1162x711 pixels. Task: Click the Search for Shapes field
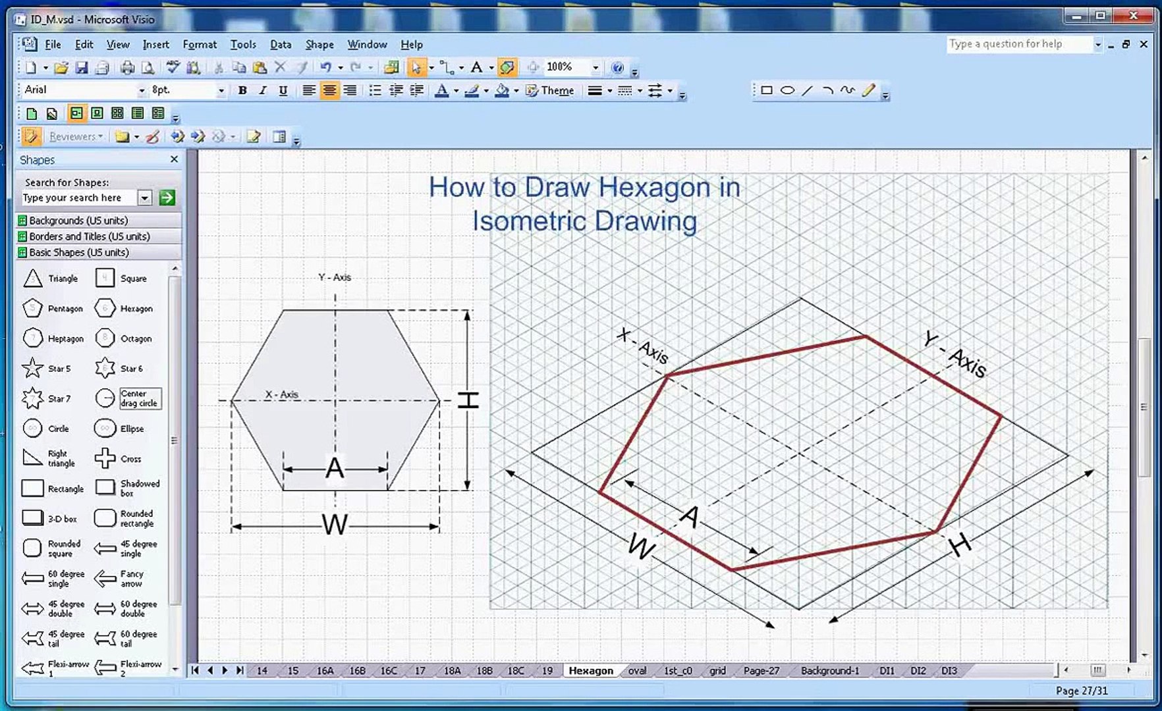pos(78,197)
